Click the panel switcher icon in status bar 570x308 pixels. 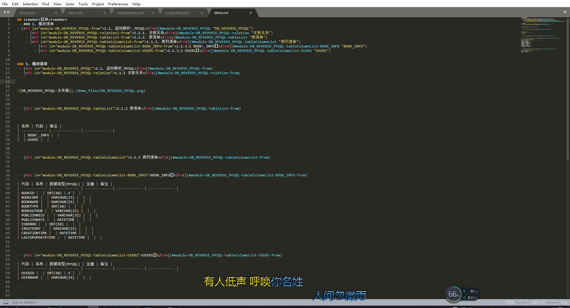coord(6,302)
